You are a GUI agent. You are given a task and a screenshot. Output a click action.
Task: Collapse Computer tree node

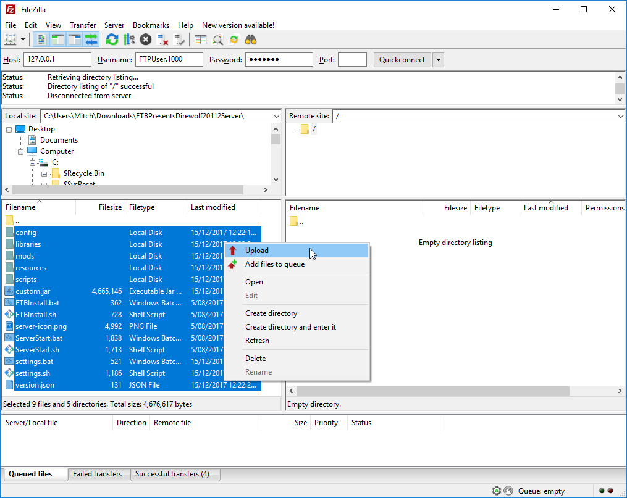click(21, 152)
